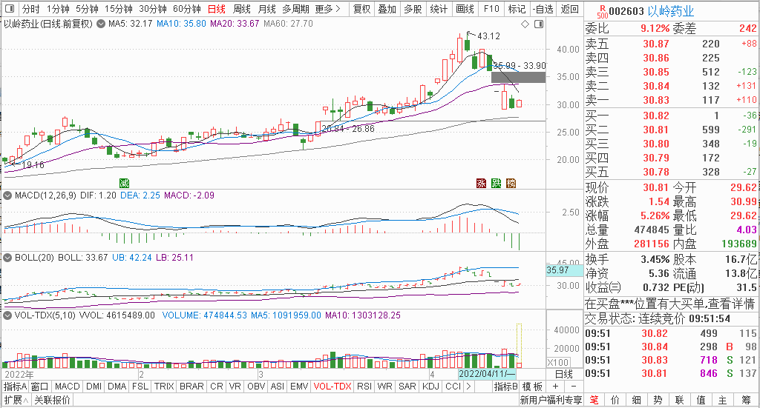This screenshot has width=760, height=408.
Task: Switch to the 值 value tab
Action: pos(701,400)
